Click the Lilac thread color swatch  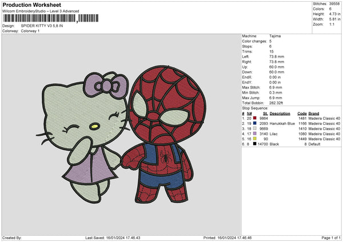click(x=254, y=134)
